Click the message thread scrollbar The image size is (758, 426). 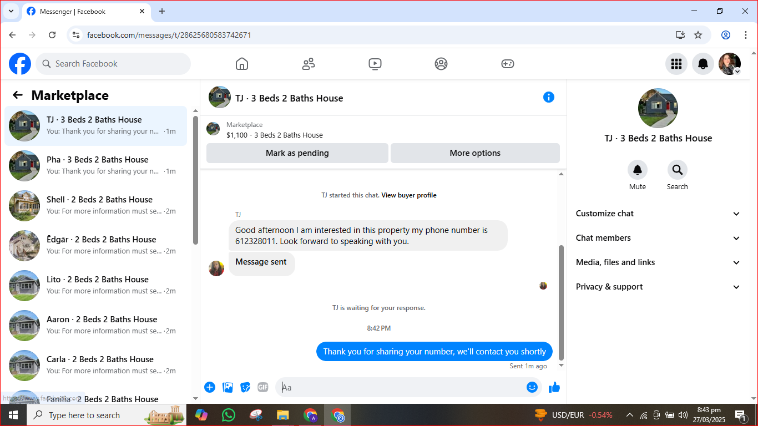[x=561, y=302]
